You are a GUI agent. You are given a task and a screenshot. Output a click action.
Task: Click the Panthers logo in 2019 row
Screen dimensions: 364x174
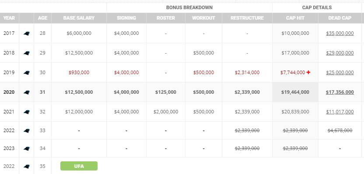pos(26,73)
